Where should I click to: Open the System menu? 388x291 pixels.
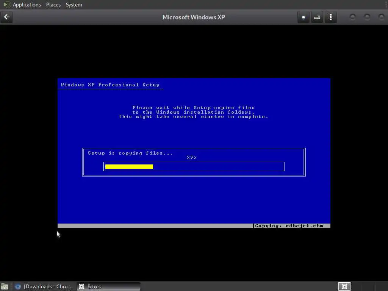click(74, 5)
